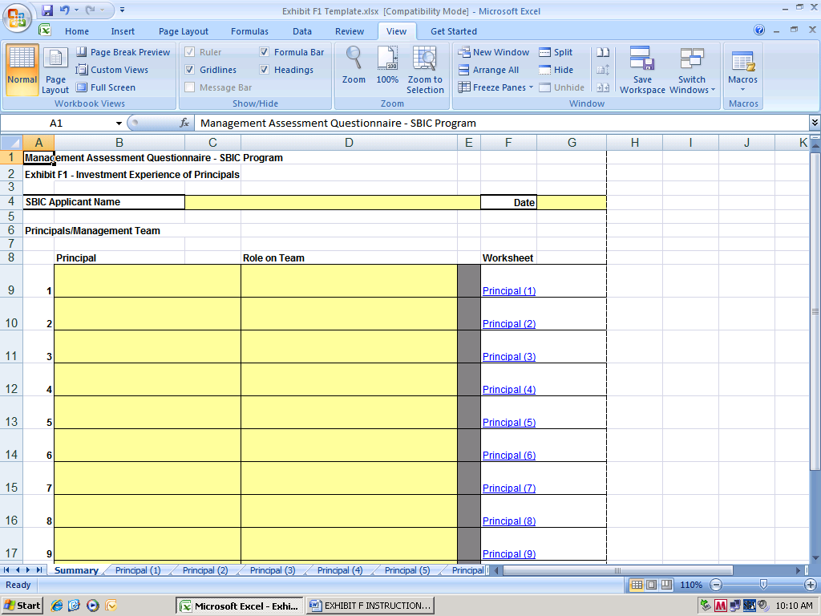Adjust the zoom slider in status bar
This screenshot has width=821, height=616.
point(763,585)
